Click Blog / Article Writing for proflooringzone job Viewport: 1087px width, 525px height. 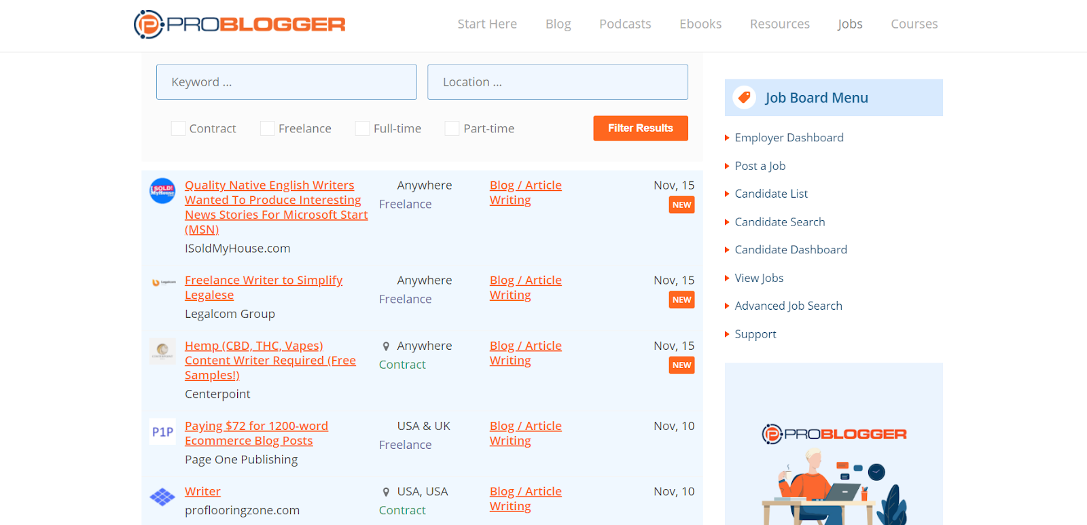pos(525,499)
